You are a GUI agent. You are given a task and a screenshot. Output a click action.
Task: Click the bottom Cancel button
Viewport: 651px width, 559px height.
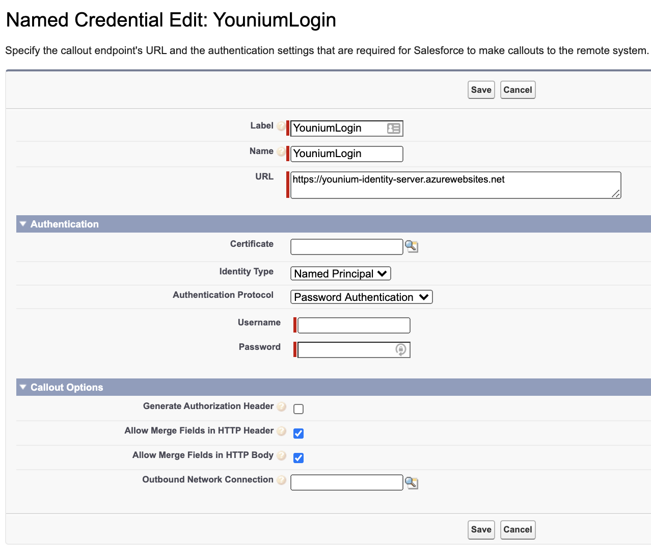(x=518, y=529)
